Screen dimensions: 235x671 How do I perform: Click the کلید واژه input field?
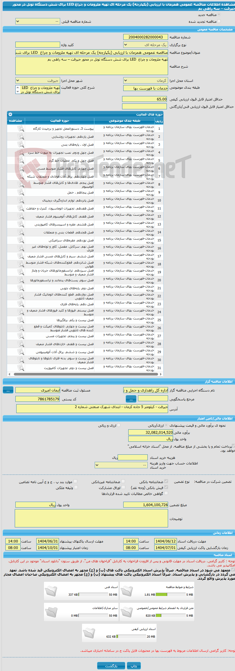37,45
